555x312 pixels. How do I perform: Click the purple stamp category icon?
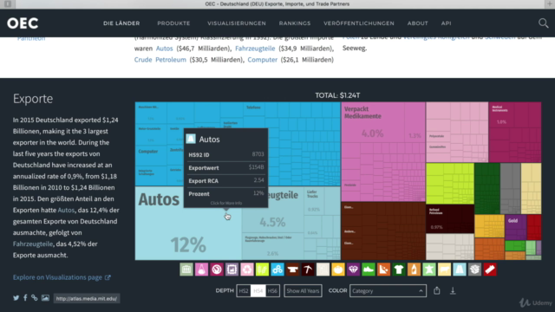232,270
